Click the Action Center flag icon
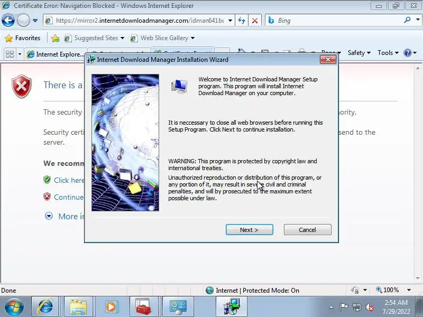Screen dimensions: 423x317 tap(344, 307)
